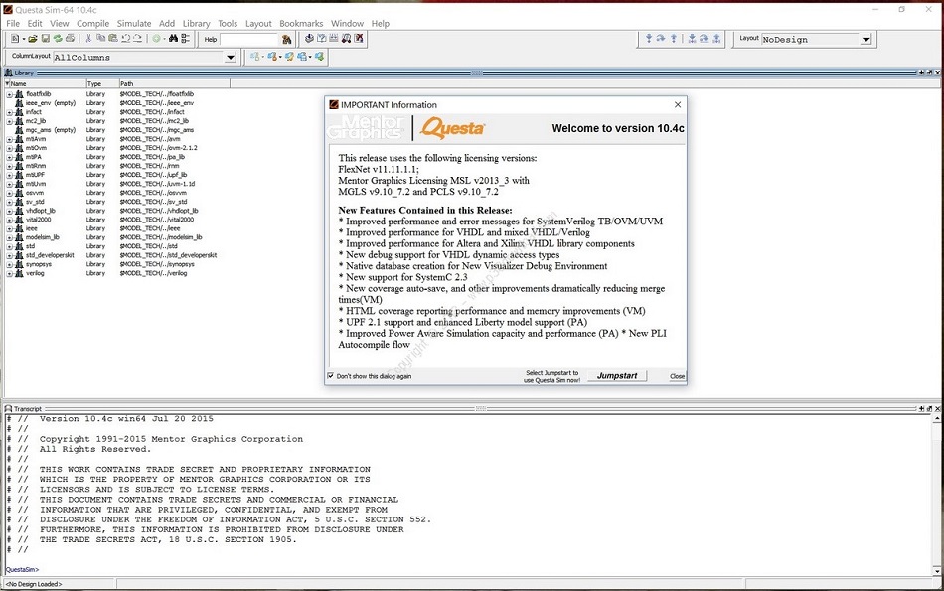
Task: Close the Library pane with its X
Action: [x=937, y=73]
